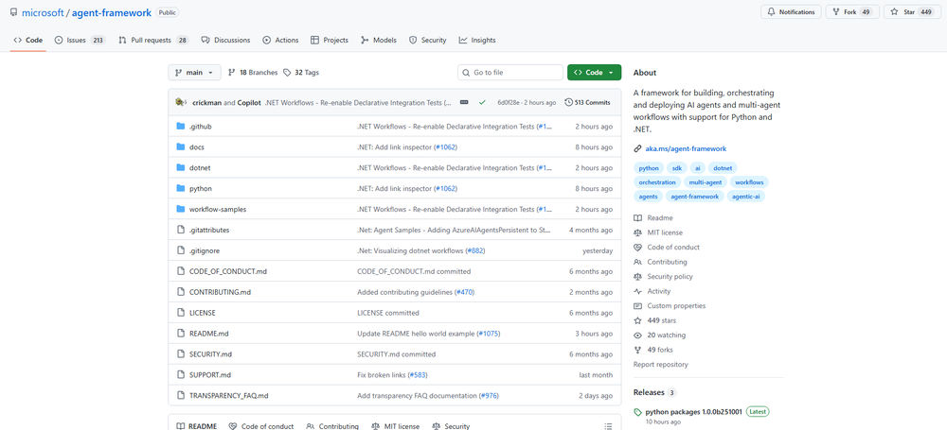The image size is (947, 430).
Task: Open the workflow-samples folder icon
Action: tap(180, 209)
